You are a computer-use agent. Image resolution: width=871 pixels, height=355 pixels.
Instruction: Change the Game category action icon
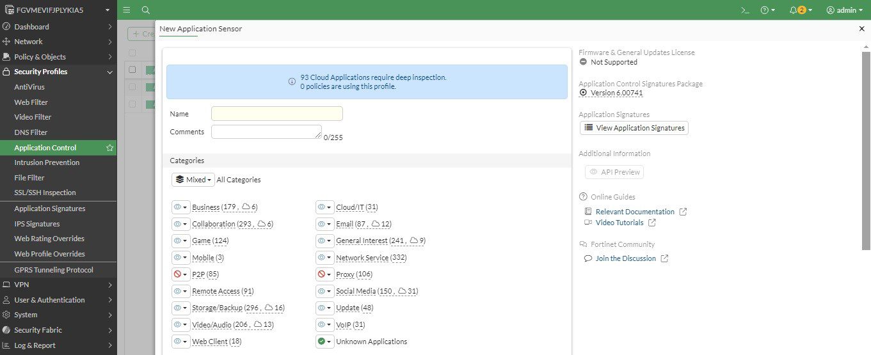point(180,241)
